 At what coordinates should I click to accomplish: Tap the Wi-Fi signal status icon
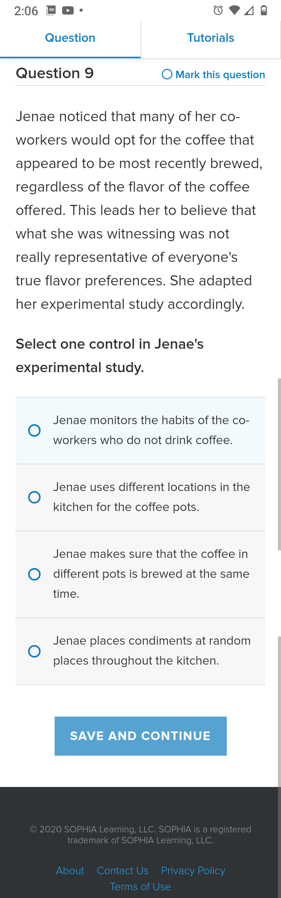click(235, 11)
